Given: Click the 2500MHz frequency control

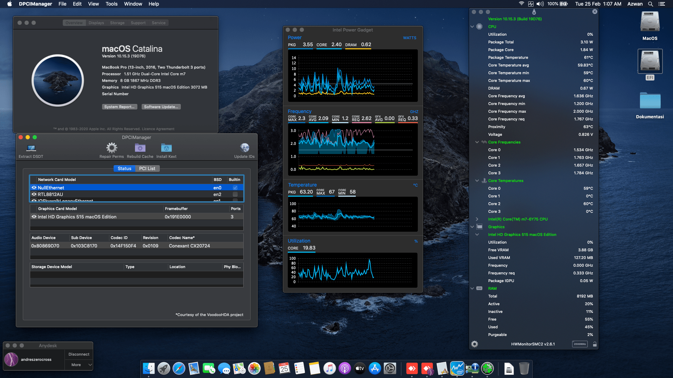Looking at the screenshot, I should click(580, 344).
